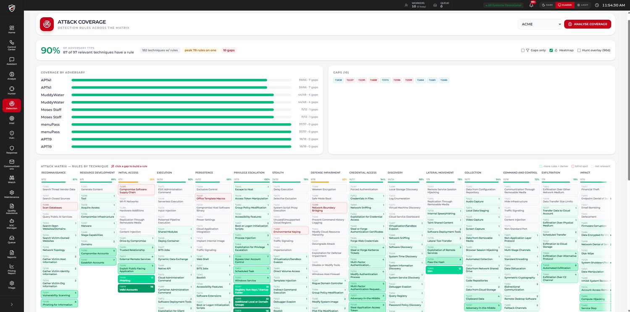Open the Assistant sidebar item
The width and height of the screenshot is (630, 312).
[x=11, y=61]
